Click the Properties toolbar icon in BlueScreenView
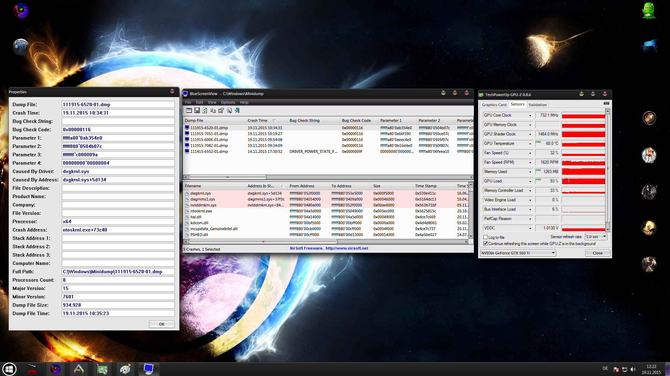The image size is (670, 376). 221,110
